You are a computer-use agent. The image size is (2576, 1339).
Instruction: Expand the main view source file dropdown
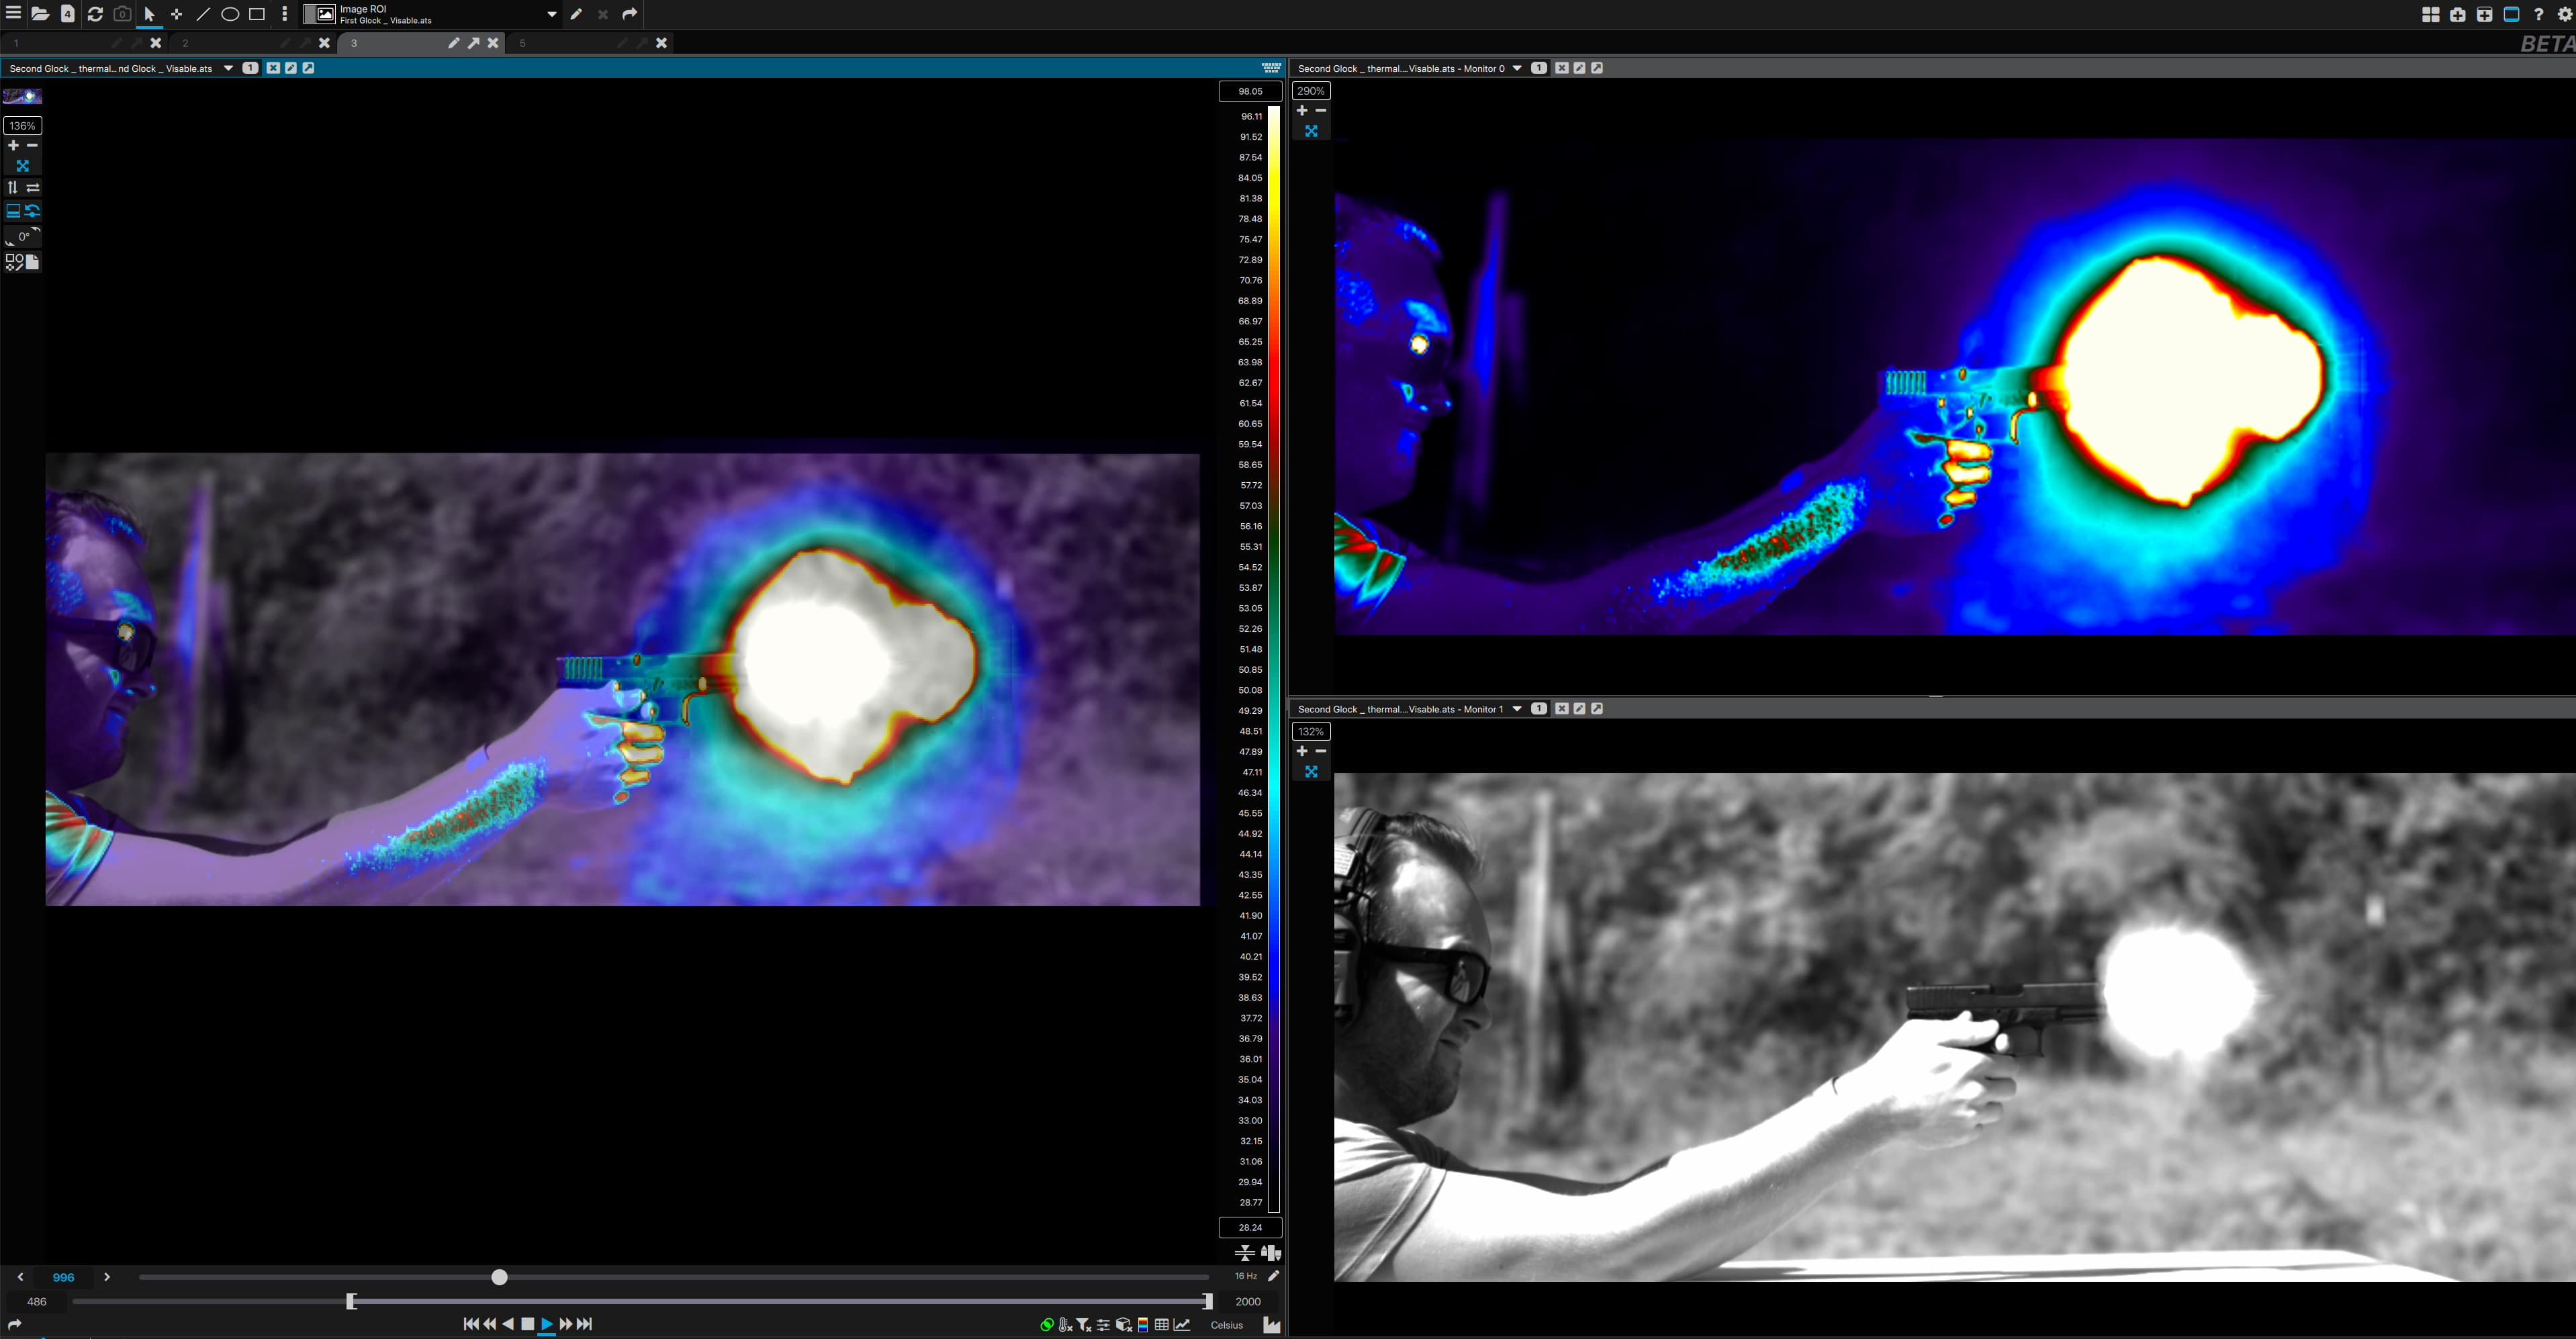[228, 68]
